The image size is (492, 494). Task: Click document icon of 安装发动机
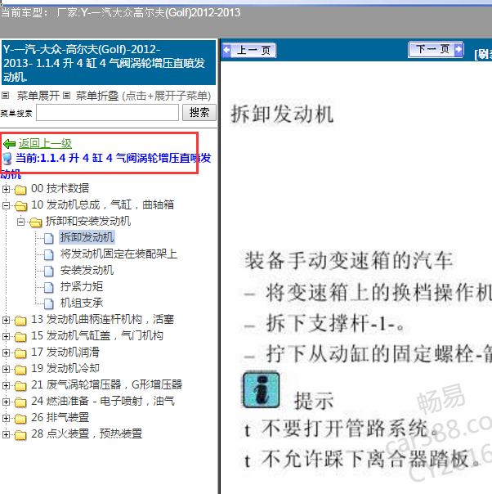coord(48,271)
